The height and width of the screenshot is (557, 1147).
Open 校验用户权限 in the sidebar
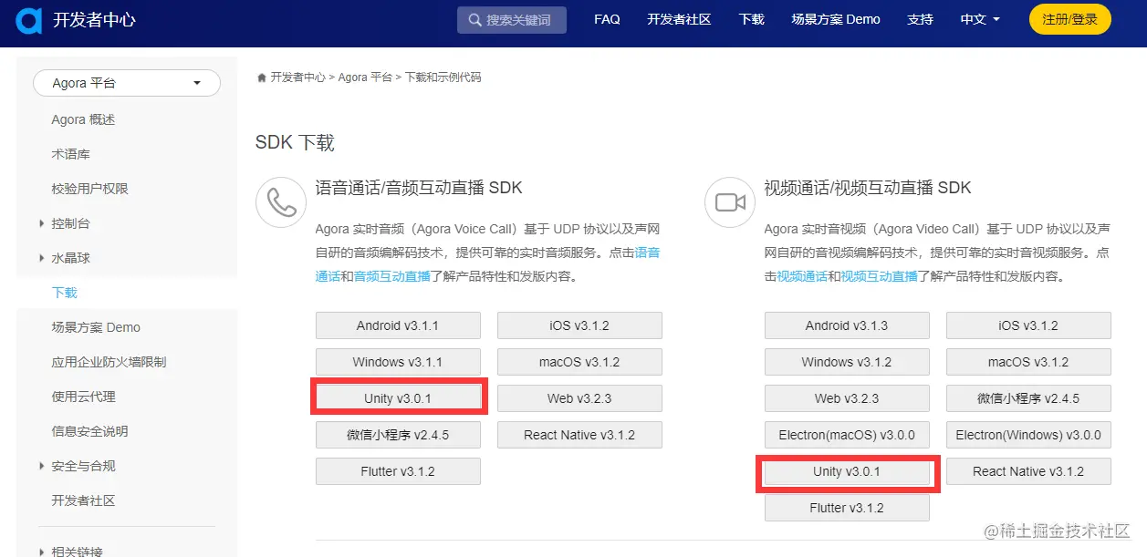[89, 189]
